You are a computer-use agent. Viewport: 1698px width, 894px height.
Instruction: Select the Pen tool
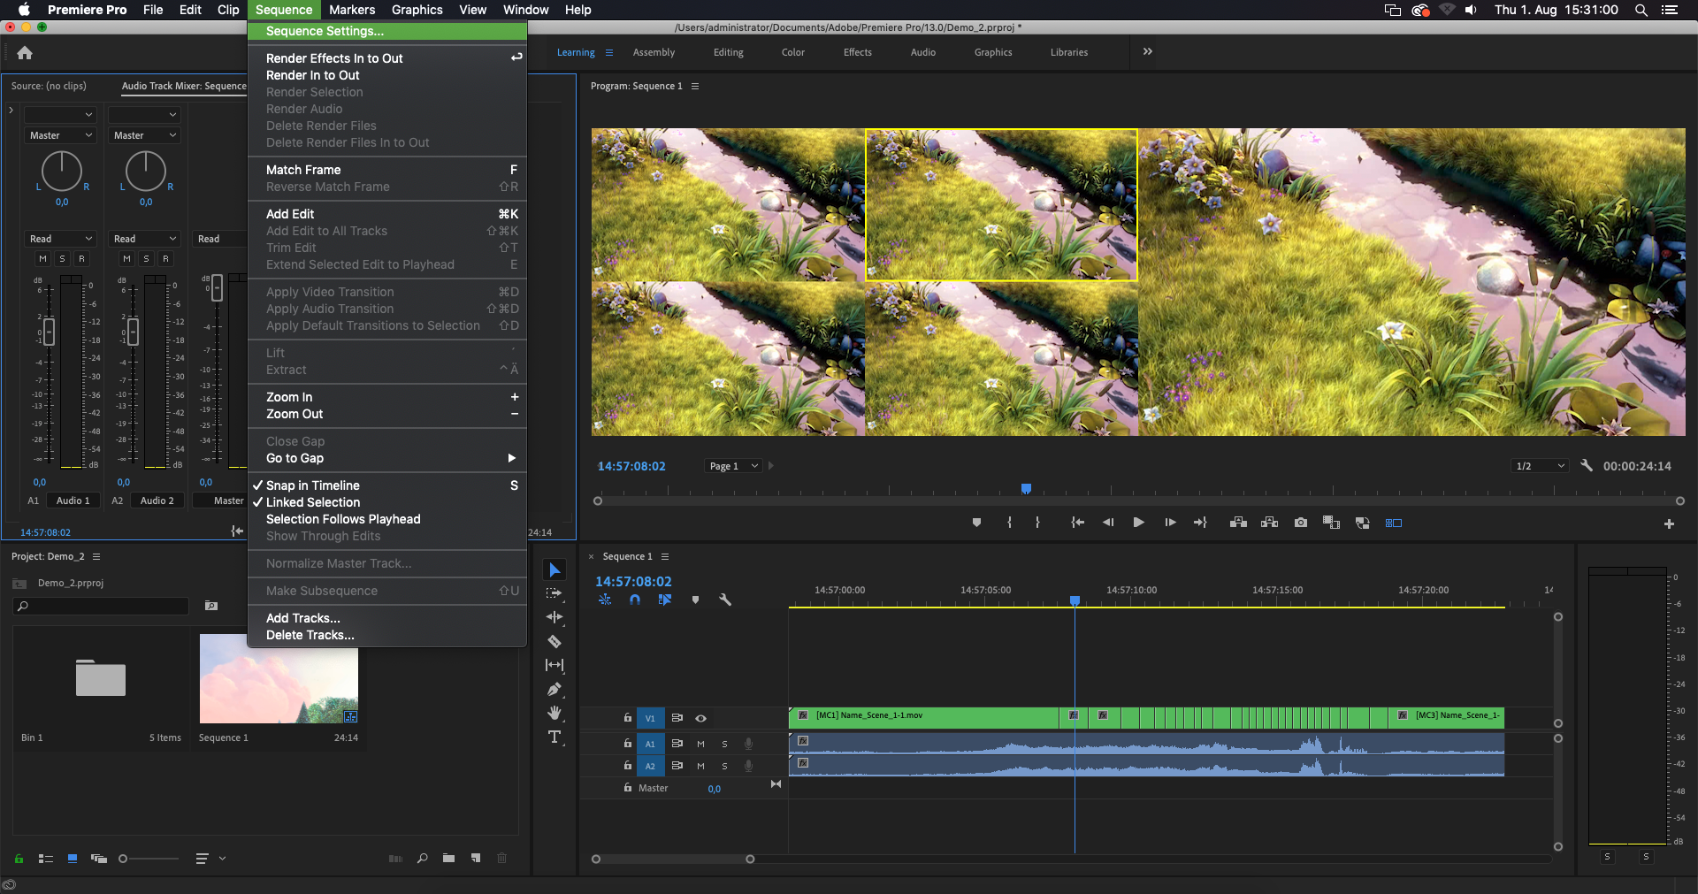tap(555, 689)
